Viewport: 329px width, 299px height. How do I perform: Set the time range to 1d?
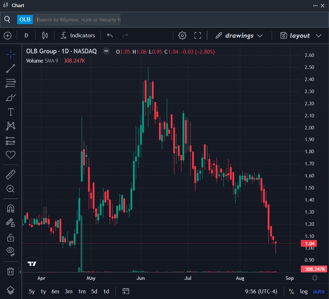pos(106,292)
